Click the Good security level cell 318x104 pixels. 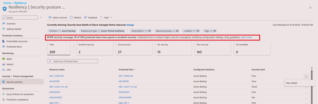click(254, 87)
